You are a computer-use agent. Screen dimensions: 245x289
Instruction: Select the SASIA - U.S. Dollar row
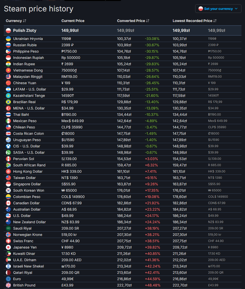[x=123, y=152]
